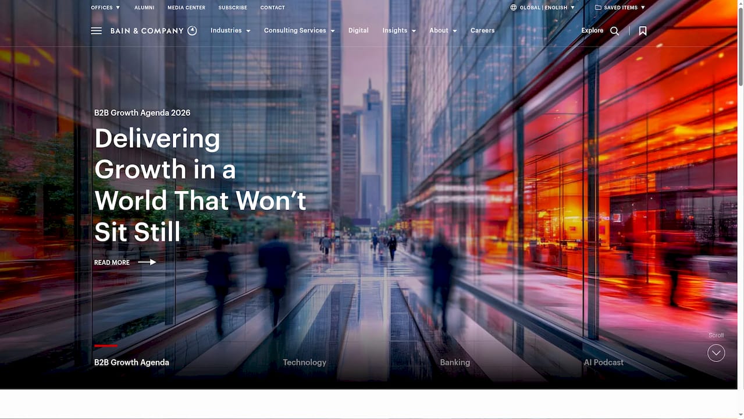Select the Bain & Company logo
The height and width of the screenshot is (419, 744).
pos(145,30)
